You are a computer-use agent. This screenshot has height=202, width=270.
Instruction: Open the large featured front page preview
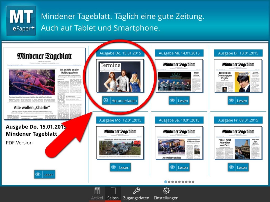(x=44, y=83)
